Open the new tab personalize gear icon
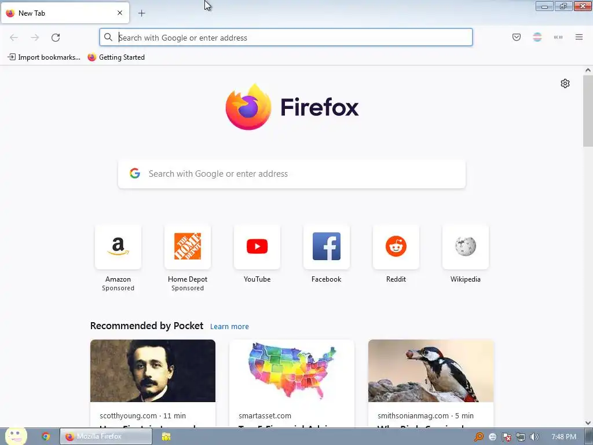The width and height of the screenshot is (593, 445). point(565,83)
